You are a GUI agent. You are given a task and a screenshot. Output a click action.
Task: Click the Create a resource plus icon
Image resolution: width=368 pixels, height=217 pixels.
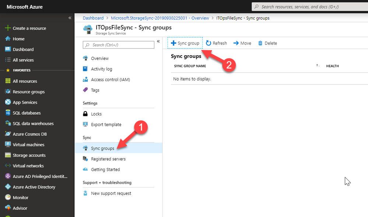pyautogui.click(x=8, y=28)
